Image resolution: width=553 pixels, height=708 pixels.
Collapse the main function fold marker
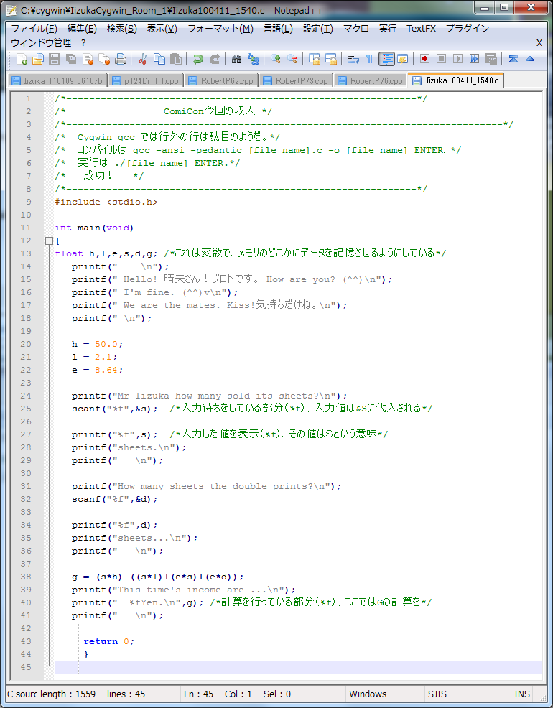pos(50,241)
